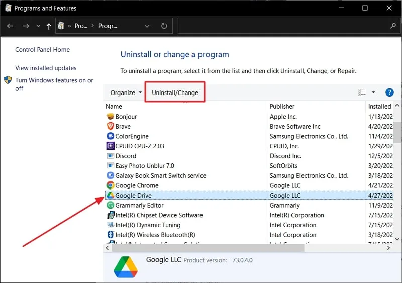Click the Brave browser icon

tap(111, 127)
